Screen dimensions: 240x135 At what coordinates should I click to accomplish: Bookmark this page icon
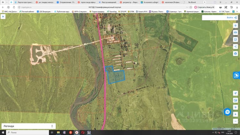[x=191, y=7]
